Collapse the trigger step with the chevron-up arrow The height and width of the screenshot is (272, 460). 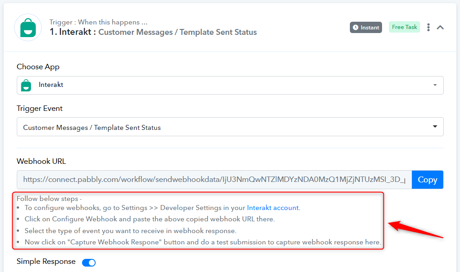point(440,27)
